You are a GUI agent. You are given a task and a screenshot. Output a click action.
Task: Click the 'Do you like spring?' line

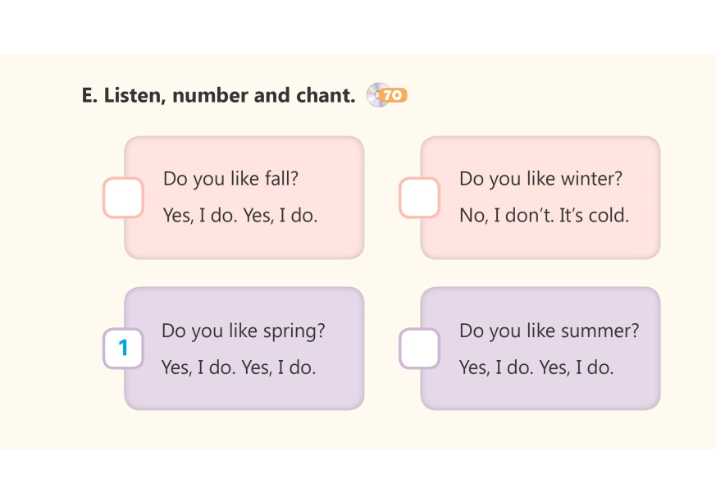tap(243, 331)
